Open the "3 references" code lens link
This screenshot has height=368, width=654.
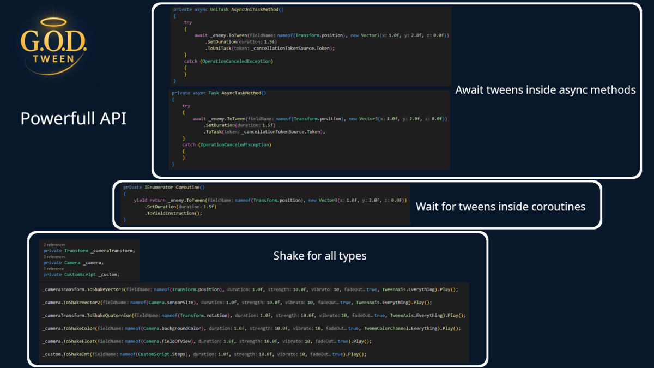coord(55,257)
